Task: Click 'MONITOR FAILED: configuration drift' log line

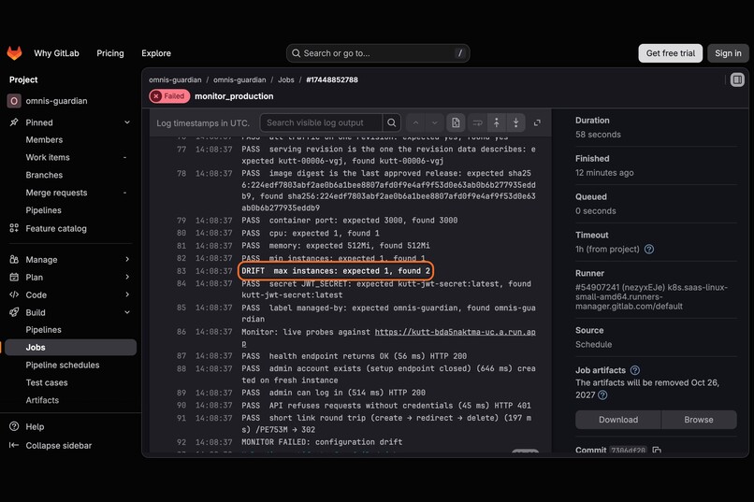Action: pyautogui.click(x=322, y=442)
